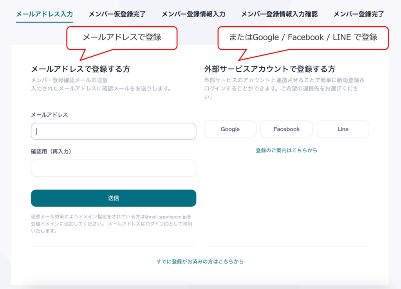Select the メールアドレス入力 step tab
The width and height of the screenshot is (401, 289).
(45, 14)
